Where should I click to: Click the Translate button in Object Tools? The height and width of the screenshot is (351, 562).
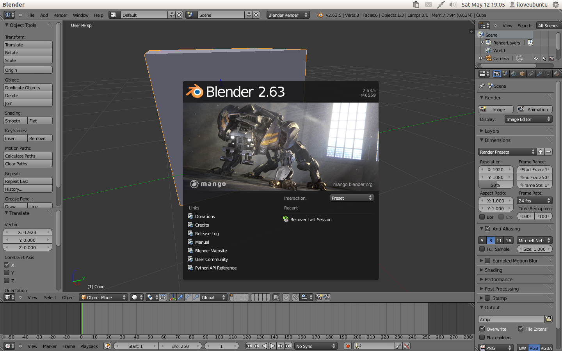[x=28, y=45]
